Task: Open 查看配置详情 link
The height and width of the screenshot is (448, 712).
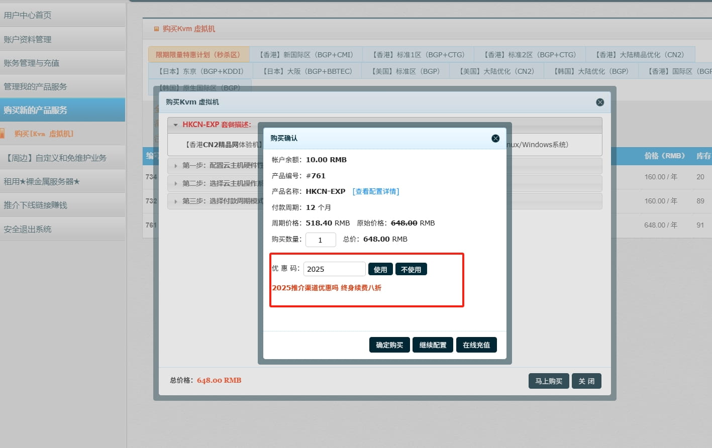Action: (375, 191)
